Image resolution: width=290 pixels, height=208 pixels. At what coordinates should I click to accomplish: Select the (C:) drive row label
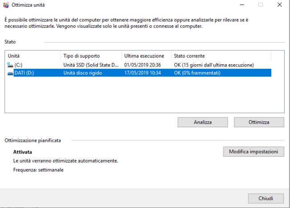click(18, 65)
